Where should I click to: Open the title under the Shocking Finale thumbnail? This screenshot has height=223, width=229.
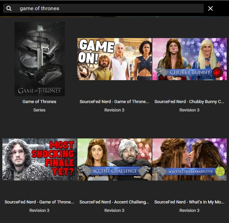[39, 202]
